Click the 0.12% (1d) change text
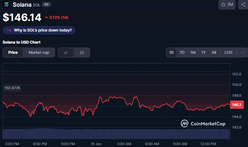The height and width of the screenshot is (147, 248). tap(59, 17)
